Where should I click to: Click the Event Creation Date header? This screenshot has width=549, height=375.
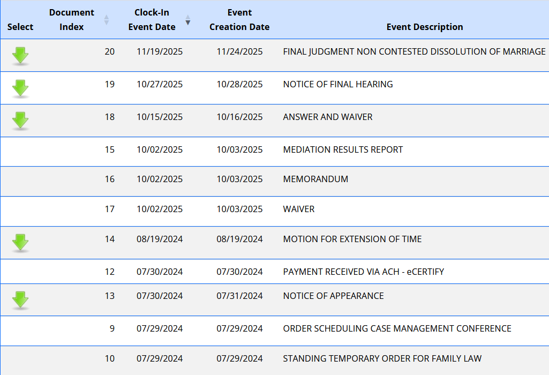point(239,20)
